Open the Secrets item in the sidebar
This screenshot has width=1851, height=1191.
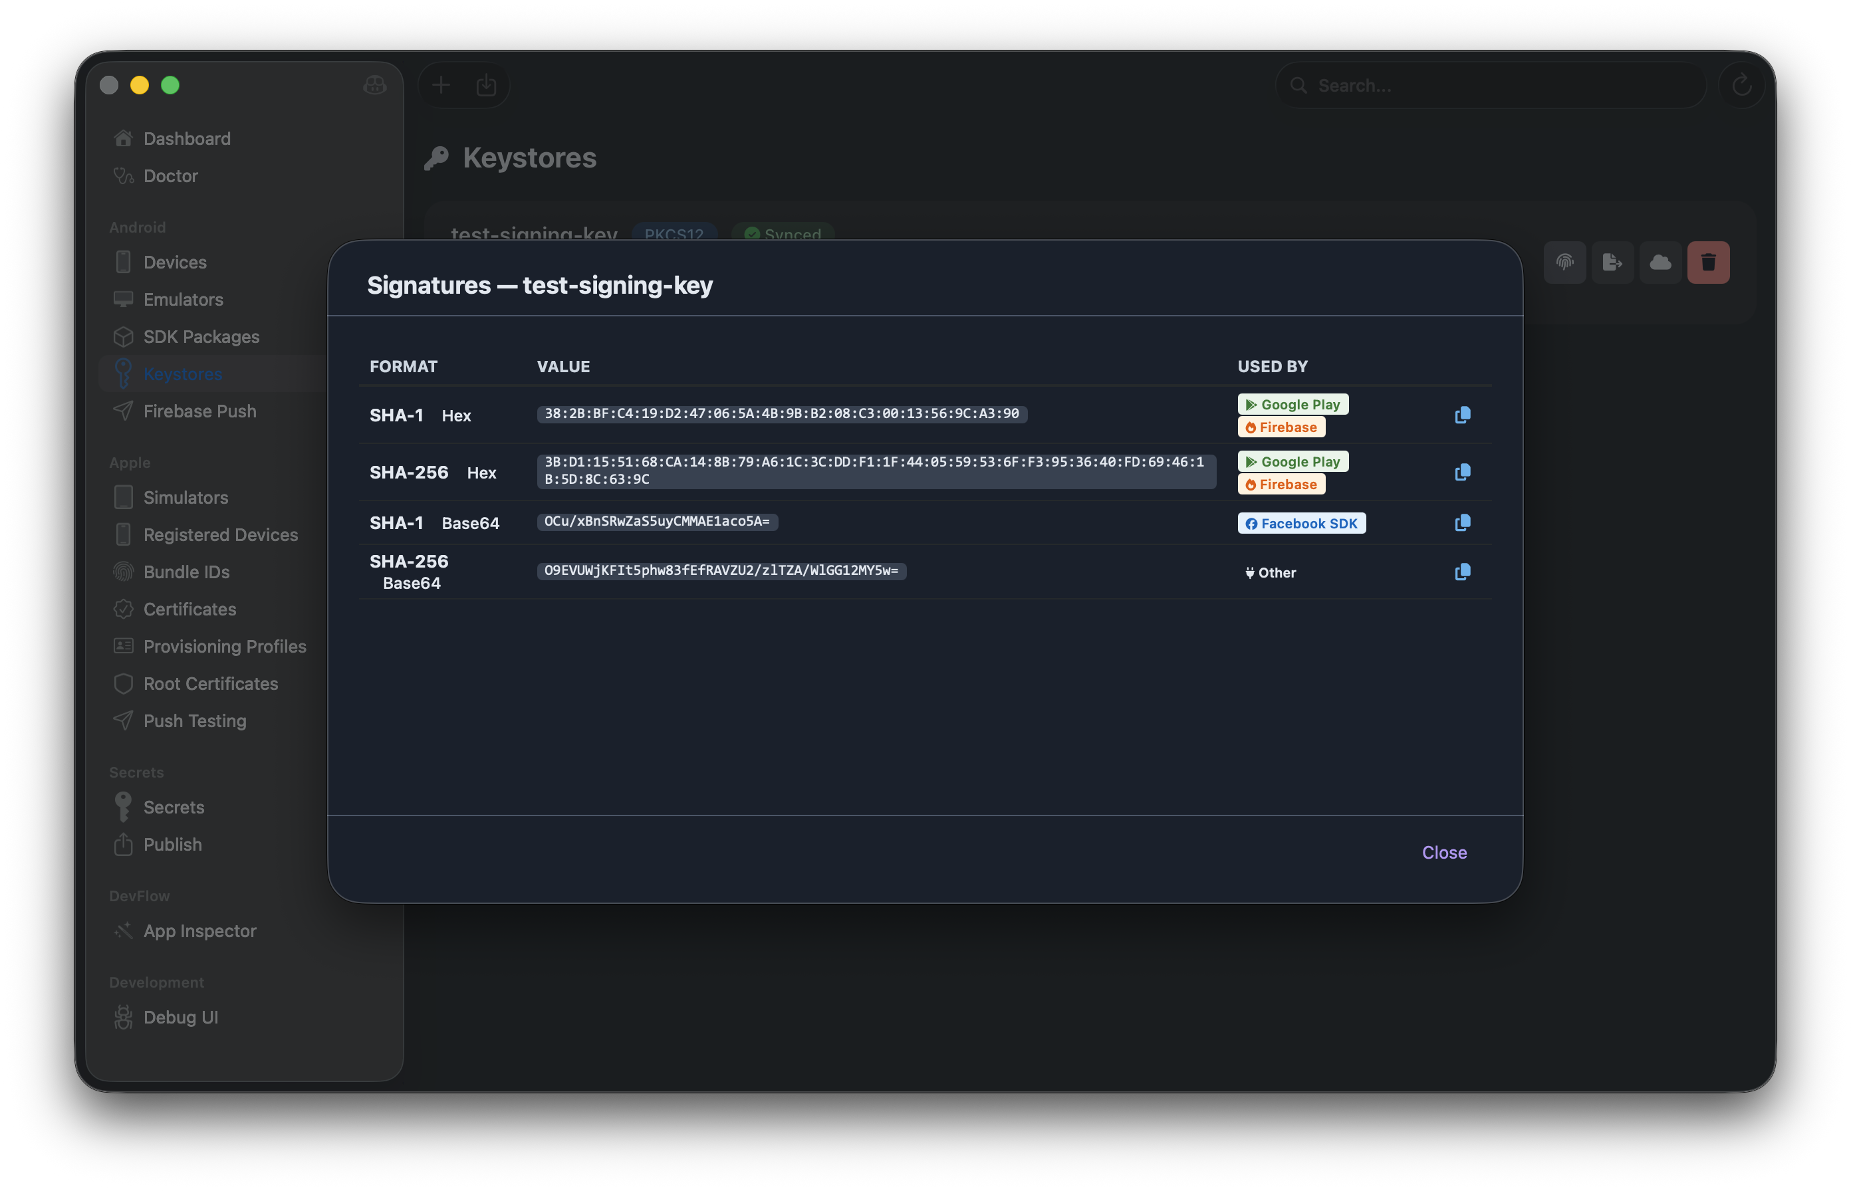click(174, 807)
